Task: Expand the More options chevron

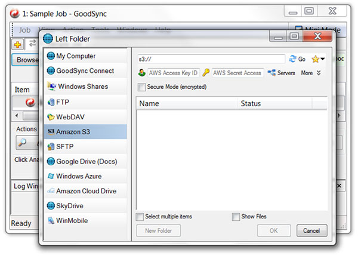Action: click(319, 73)
